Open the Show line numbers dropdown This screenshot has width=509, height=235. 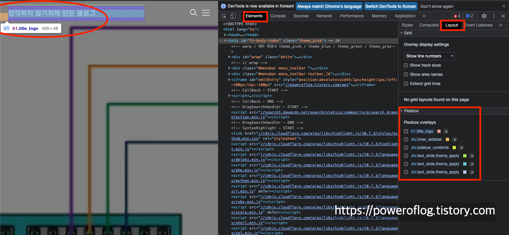[429, 56]
